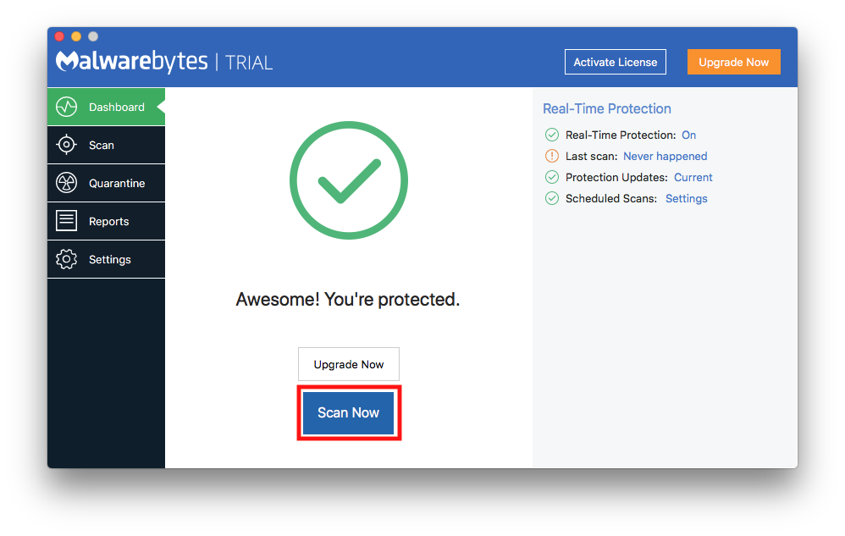Switch to the Scan section label
This screenshot has height=536, width=845.
(x=102, y=146)
